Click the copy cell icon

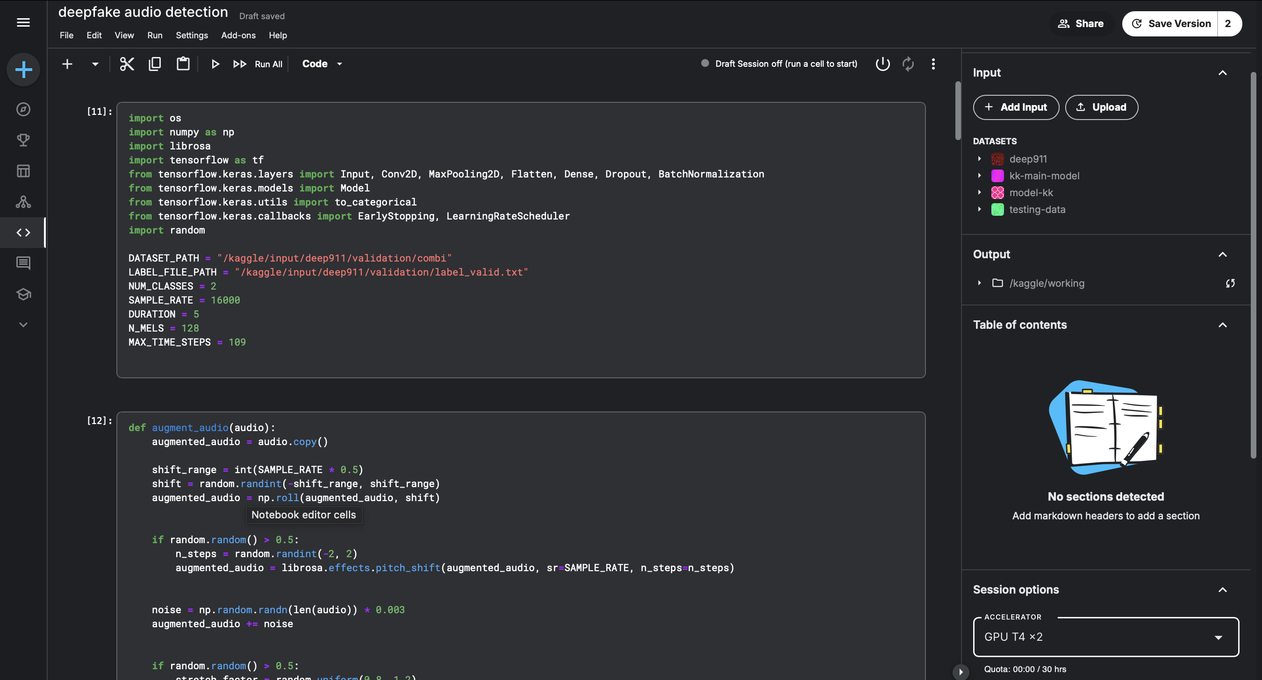pyautogui.click(x=155, y=64)
